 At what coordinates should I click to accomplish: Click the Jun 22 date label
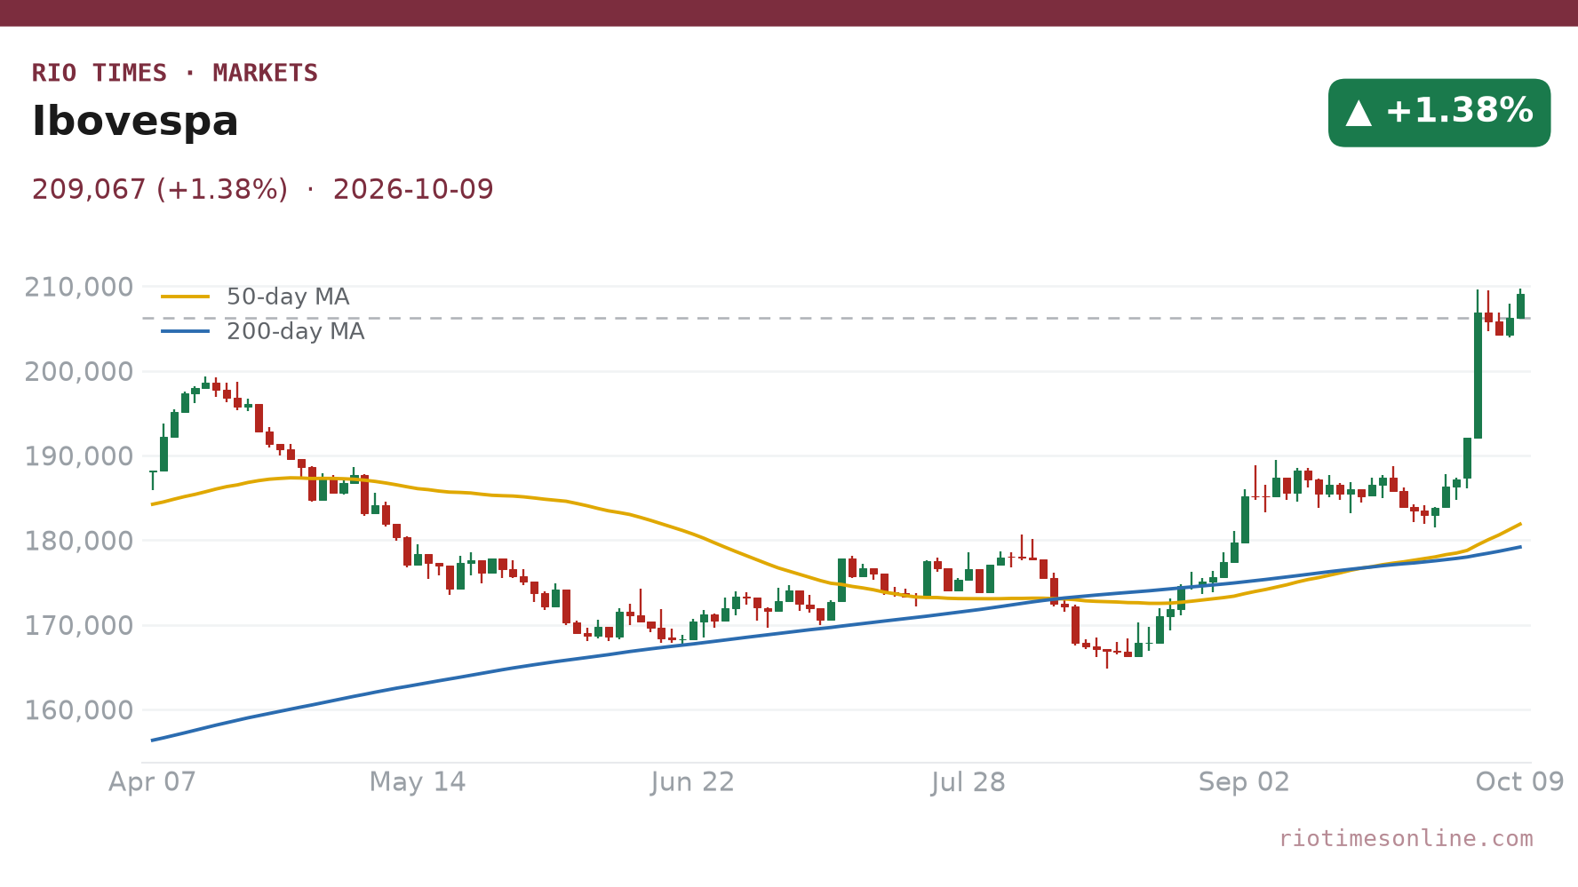point(693,782)
